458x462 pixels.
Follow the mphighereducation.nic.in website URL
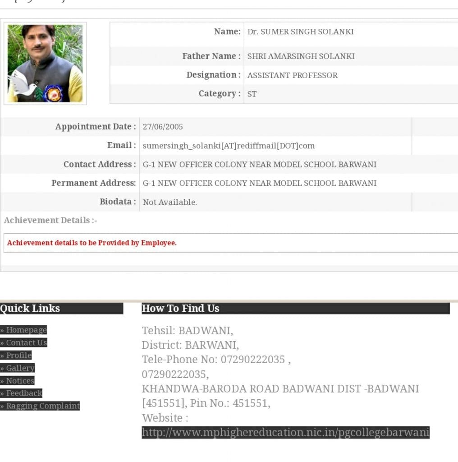pyautogui.click(x=285, y=432)
